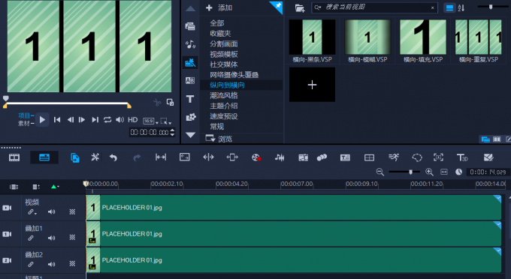Fit project in timeline window icon
The image size is (511, 279).
pos(444,172)
